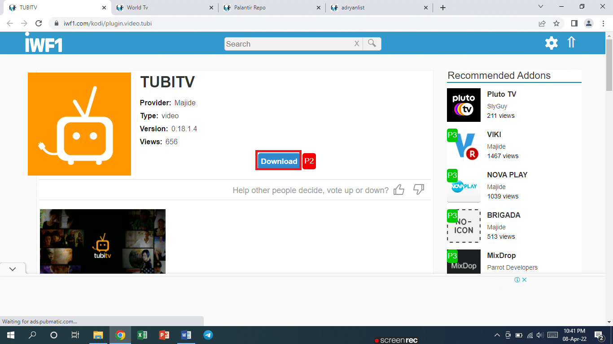Open Windows taskbar search
The width and height of the screenshot is (613, 344).
pyautogui.click(x=32, y=335)
